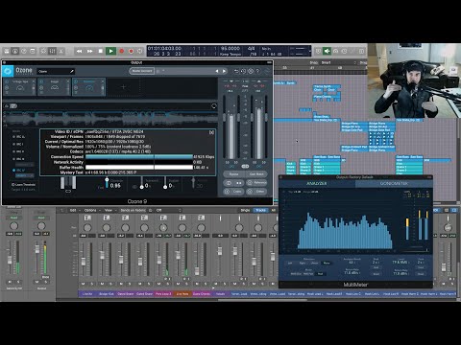
Task: Open the Library icon in Logic toolbar
Action: (x=7, y=51)
